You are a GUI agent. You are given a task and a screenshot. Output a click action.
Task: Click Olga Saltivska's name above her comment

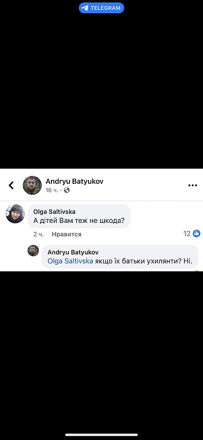54,212
